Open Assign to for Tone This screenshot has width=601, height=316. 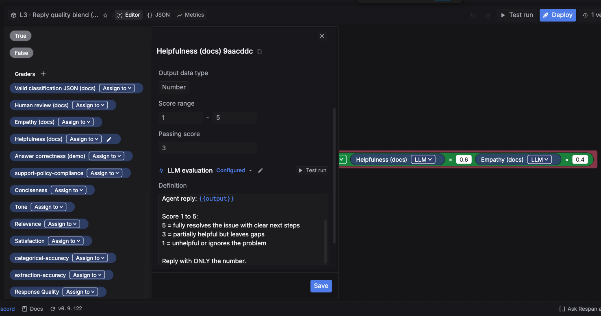48,207
